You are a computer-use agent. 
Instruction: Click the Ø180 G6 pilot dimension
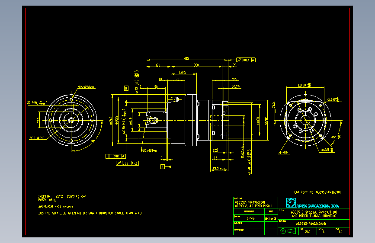(249, 162)
